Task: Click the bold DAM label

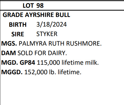Action: click(8, 53)
